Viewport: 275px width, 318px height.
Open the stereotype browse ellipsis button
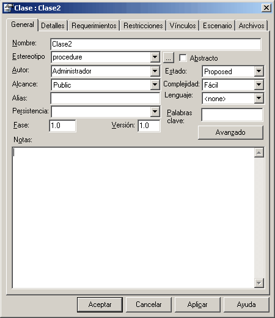(169, 58)
